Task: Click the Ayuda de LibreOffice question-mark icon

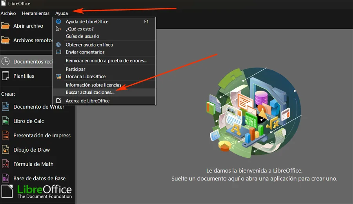Action: click(x=58, y=21)
